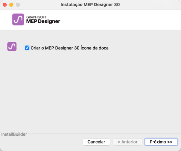Click the disabled < Anterior button
Image resolution: width=181 pixels, height=151 pixels.
point(127,142)
